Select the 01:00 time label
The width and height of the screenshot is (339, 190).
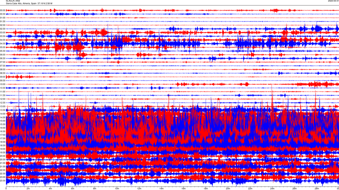point(3,18)
